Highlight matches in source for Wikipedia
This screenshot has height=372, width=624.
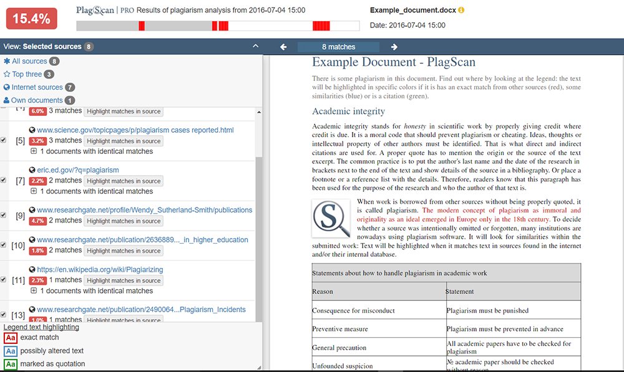[124, 280]
